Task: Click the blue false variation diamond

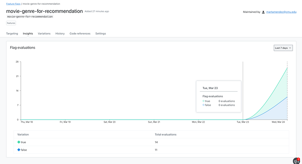Action: 19,150
